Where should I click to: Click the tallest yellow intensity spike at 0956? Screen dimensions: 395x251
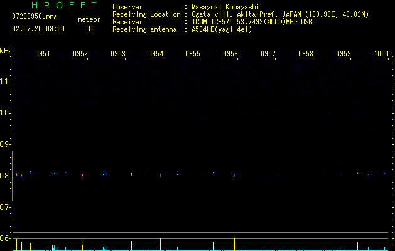[234, 243]
